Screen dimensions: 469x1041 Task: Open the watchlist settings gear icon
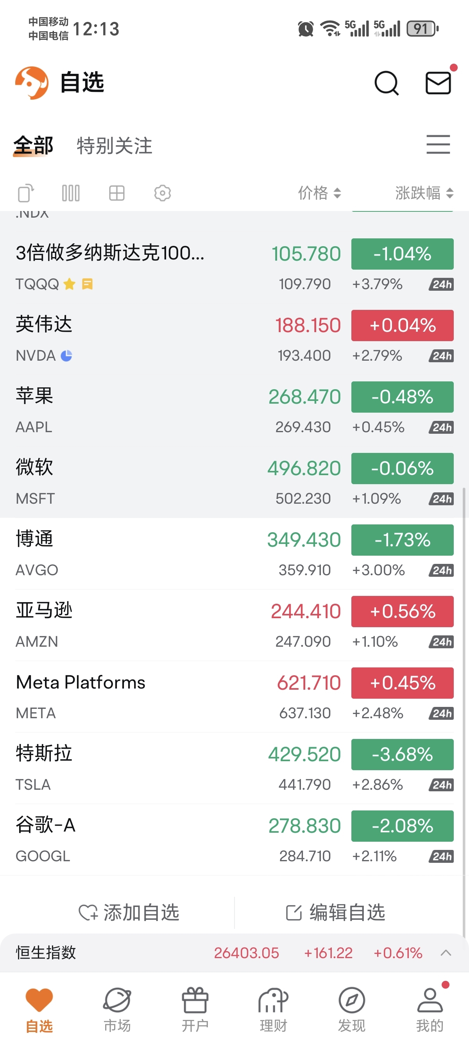pyautogui.click(x=163, y=193)
